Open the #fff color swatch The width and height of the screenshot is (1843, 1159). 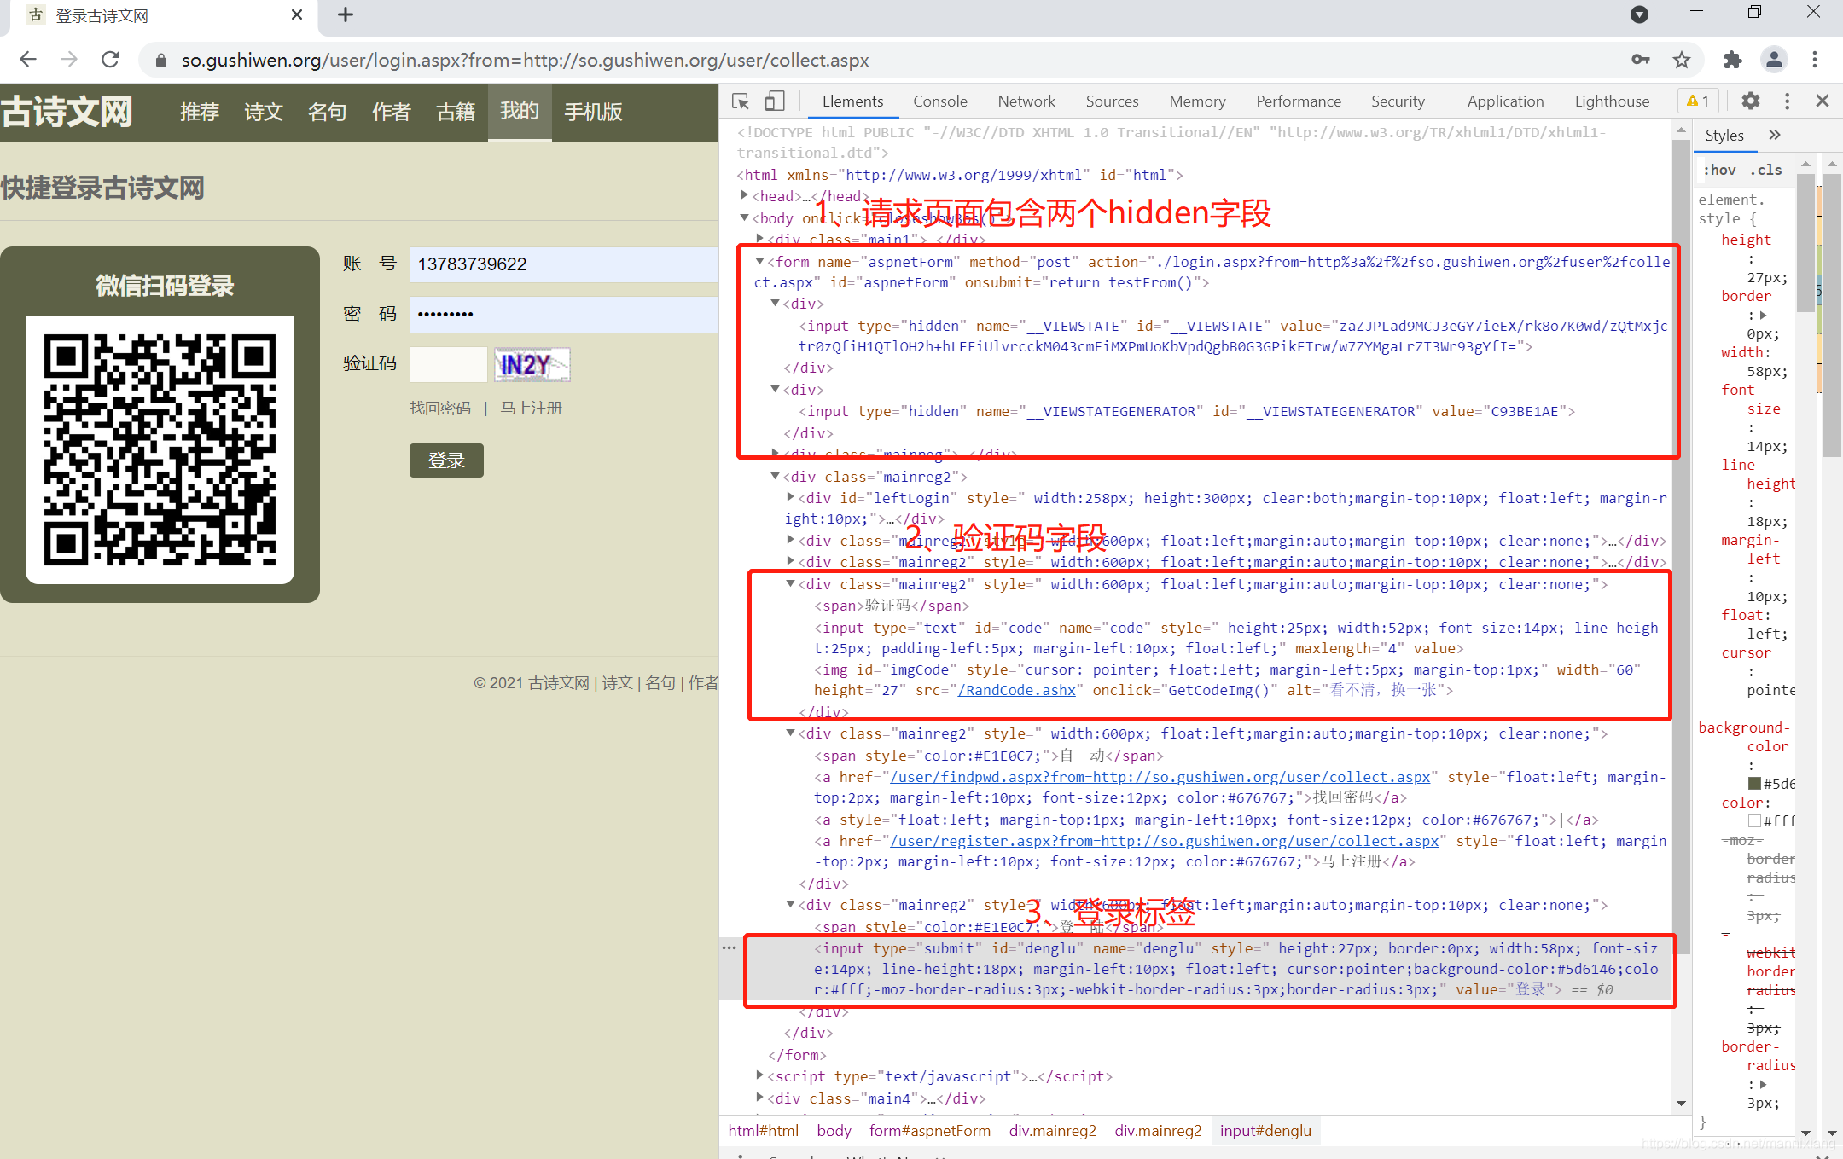point(1754,820)
